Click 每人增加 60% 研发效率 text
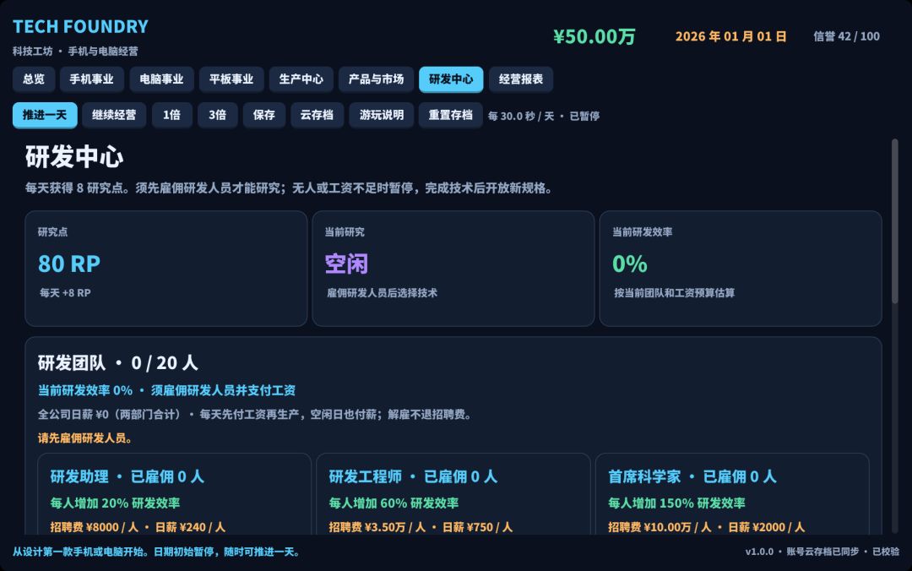This screenshot has width=912, height=571. click(x=394, y=503)
